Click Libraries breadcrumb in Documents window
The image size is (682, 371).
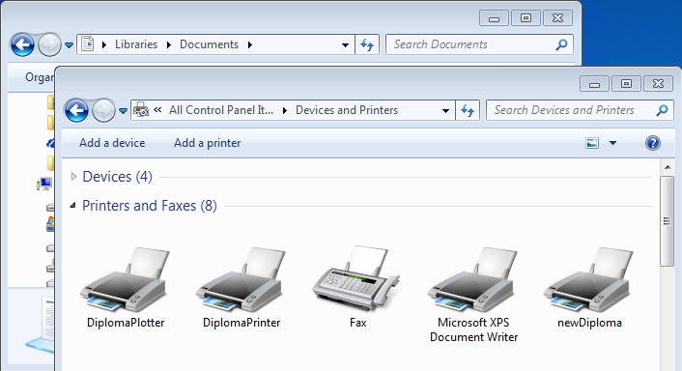coord(136,44)
